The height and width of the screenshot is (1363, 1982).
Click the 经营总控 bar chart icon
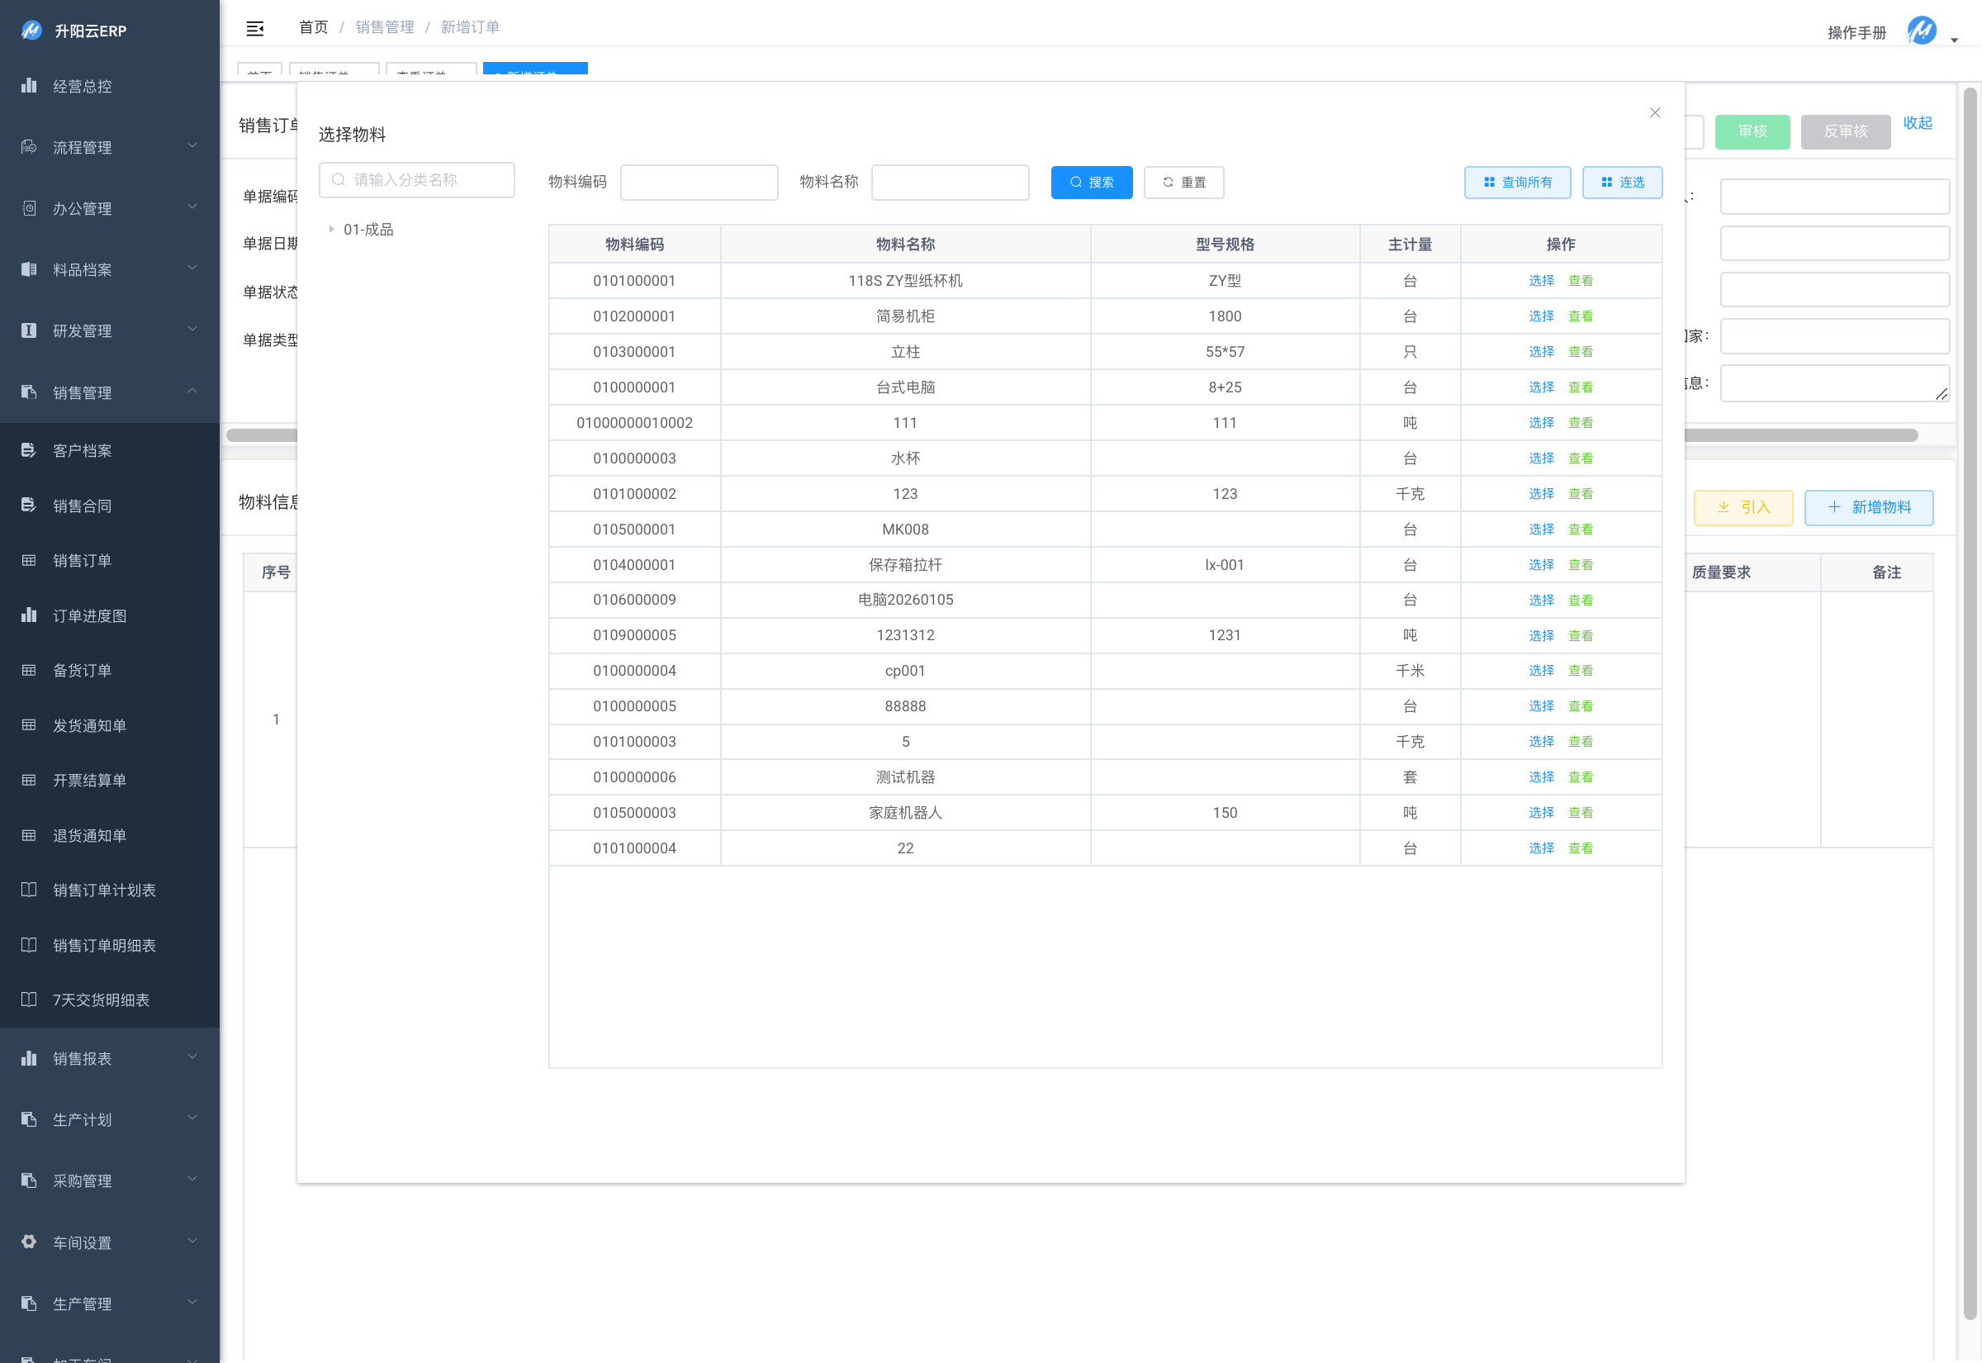(29, 85)
